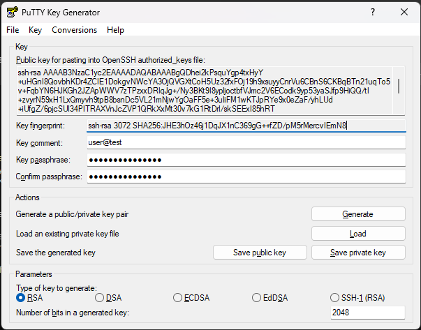Viewport: 421px width, 330px height.
Task: Click 'Load an existing private key file' text
Action: 68,234
